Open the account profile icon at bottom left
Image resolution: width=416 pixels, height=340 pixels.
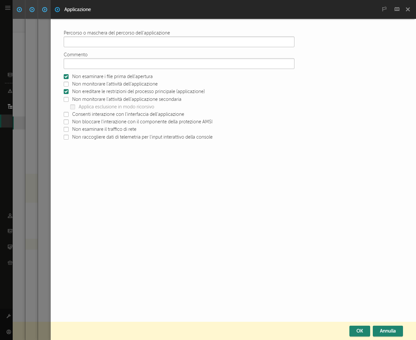[x=8, y=332]
